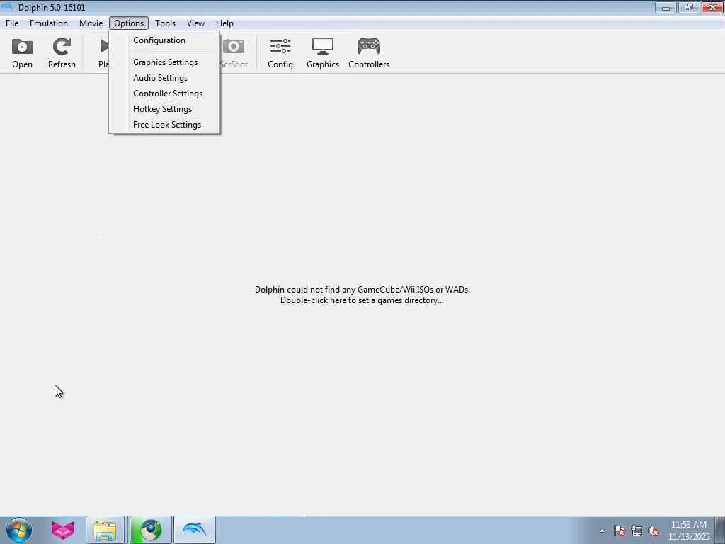Show hidden system tray icons

[602, 531]
